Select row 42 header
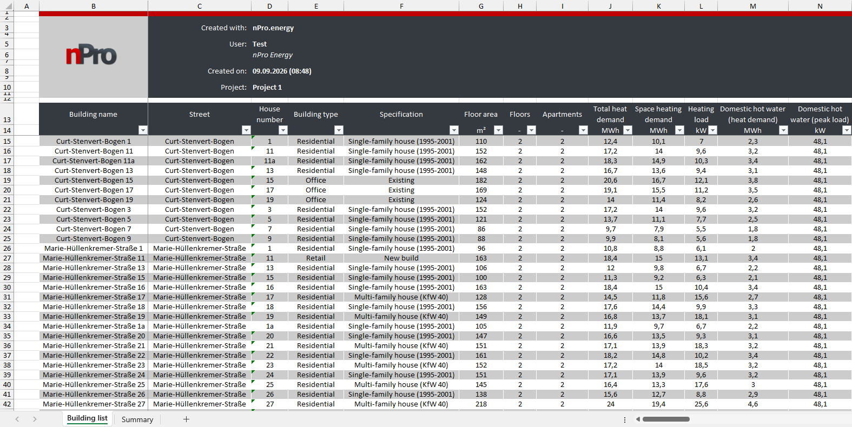The image size is (852, 427). click(x=7, y=404)
